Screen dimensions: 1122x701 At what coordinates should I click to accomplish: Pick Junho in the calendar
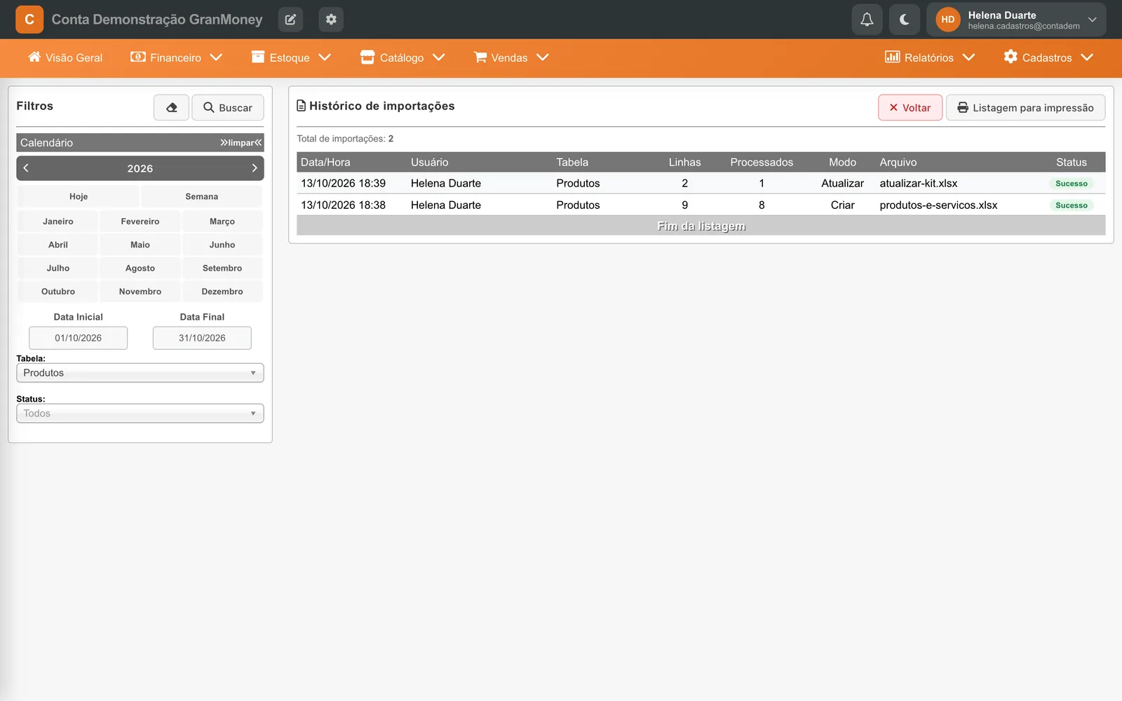222,245
